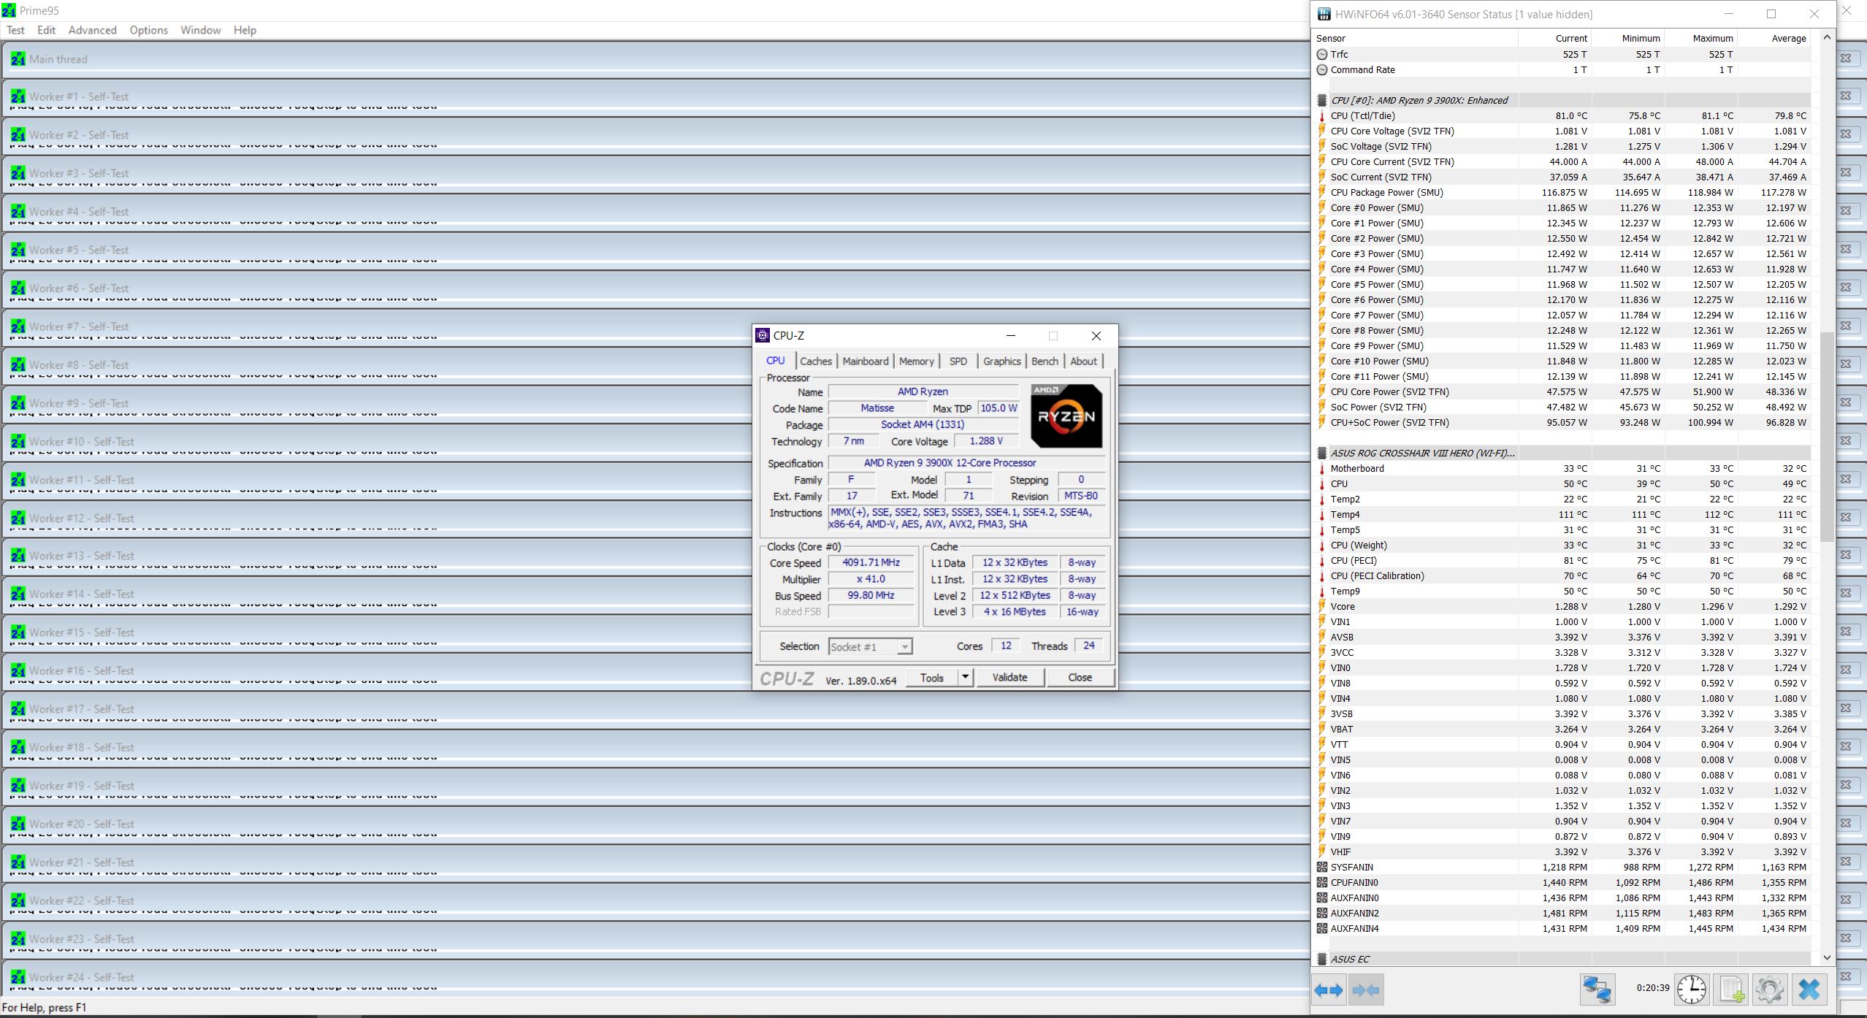The width and height of the screenshot is (1867, 1018).
Task: Click Worker #8 window close button
Action: coord(1846,364)
